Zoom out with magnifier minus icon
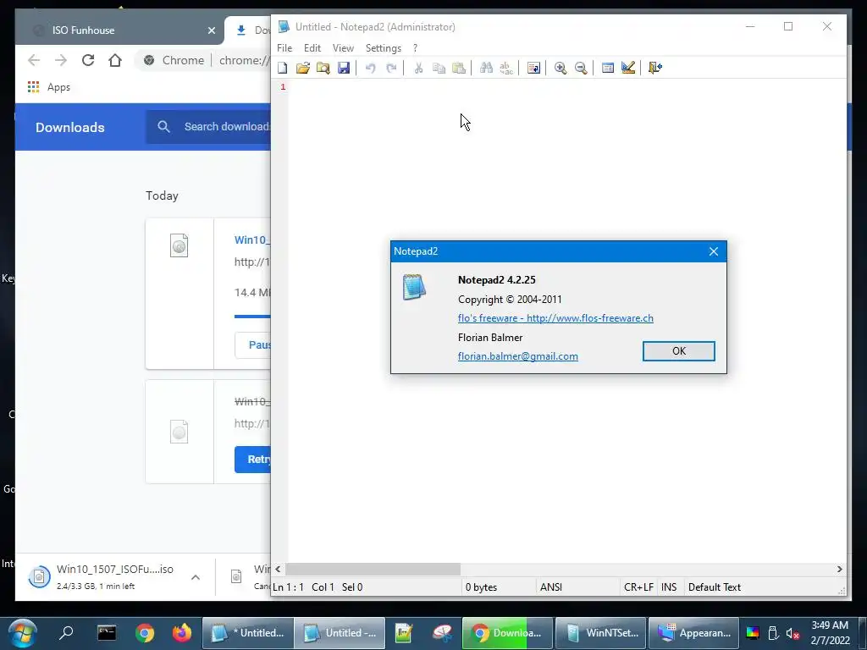867x650 pixels. click(x=581, y=68)
